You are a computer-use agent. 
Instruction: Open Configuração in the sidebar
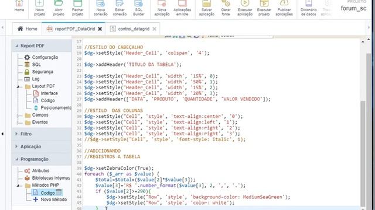coord(45,57)
